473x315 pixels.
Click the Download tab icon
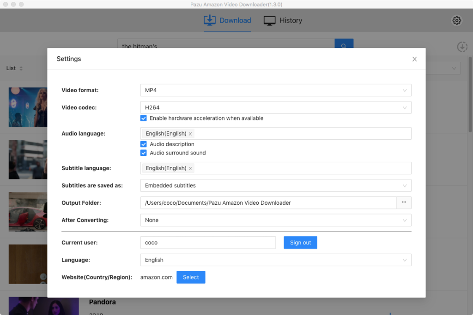(210, 20)
